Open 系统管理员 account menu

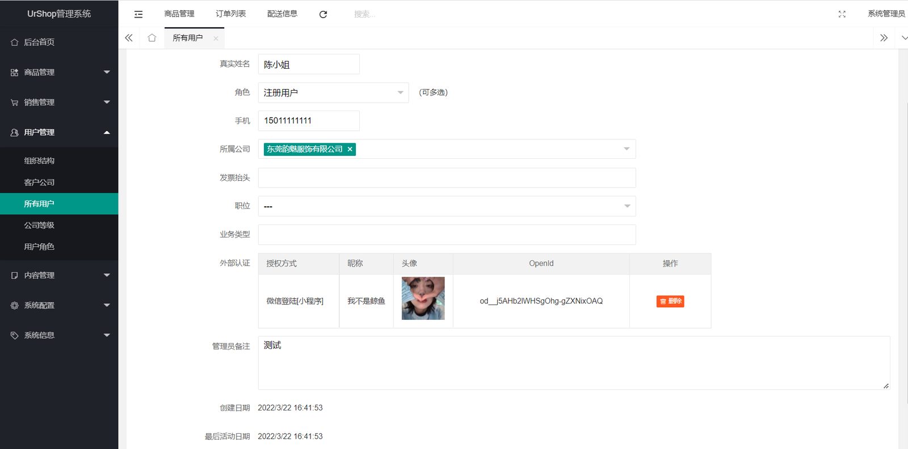tap(886, 14)
